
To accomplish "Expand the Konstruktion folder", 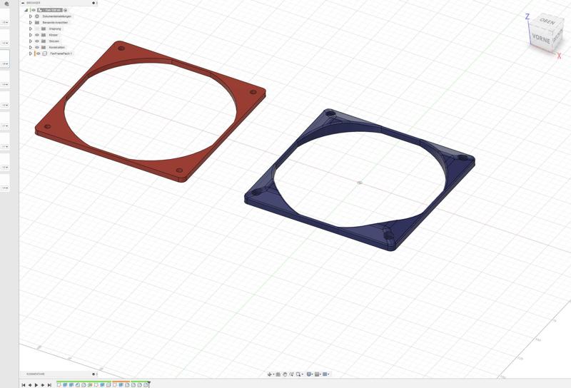I will pos(31,47).
